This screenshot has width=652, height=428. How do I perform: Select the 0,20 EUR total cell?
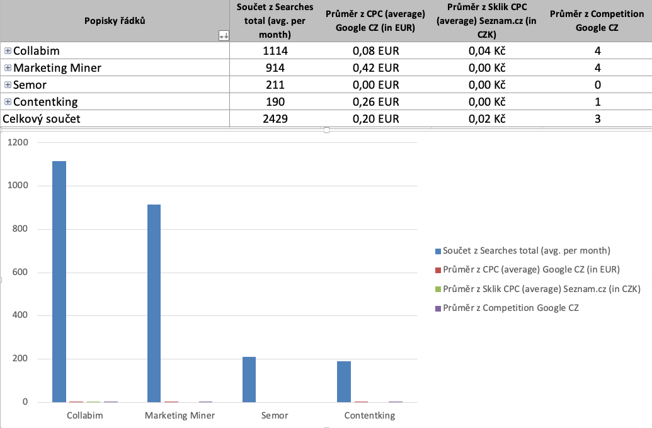point(375,119)
